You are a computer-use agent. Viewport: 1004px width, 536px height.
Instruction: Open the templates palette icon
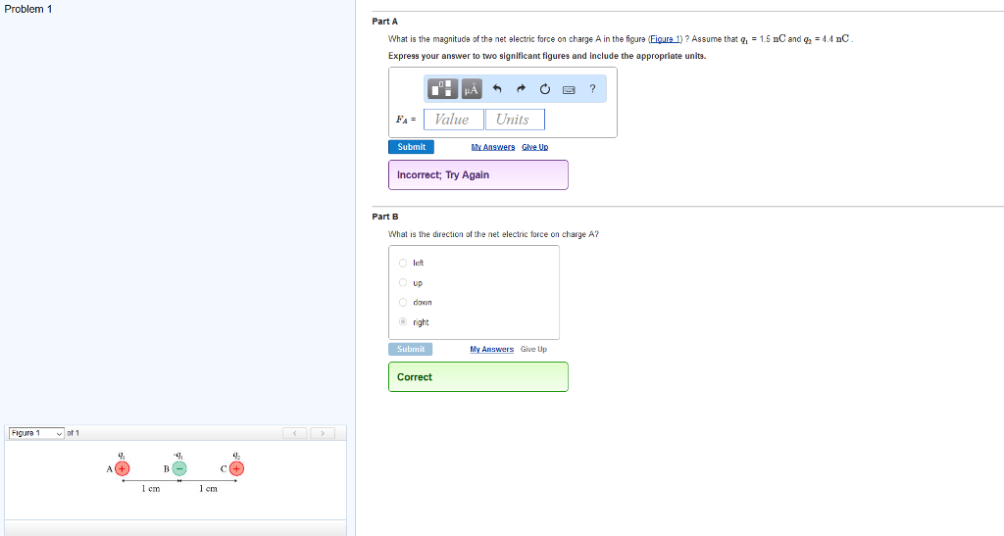pos(442,89)
